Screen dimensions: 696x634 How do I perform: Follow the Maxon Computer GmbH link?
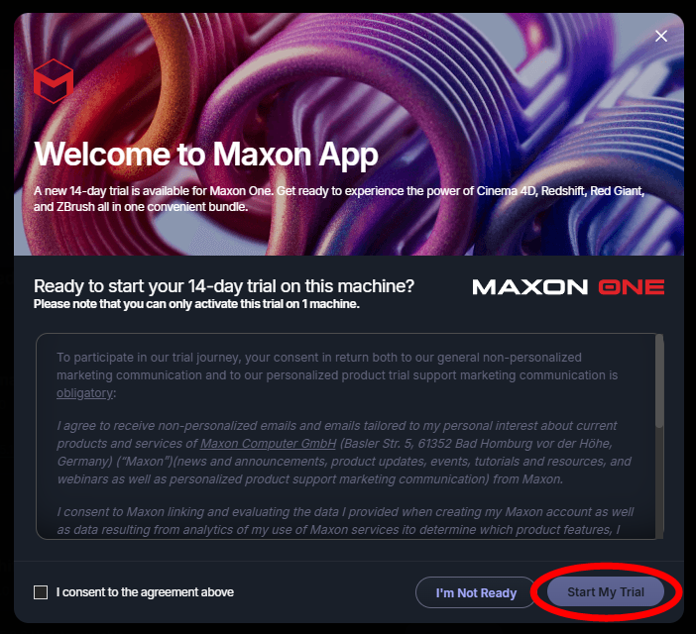point(268,444)
